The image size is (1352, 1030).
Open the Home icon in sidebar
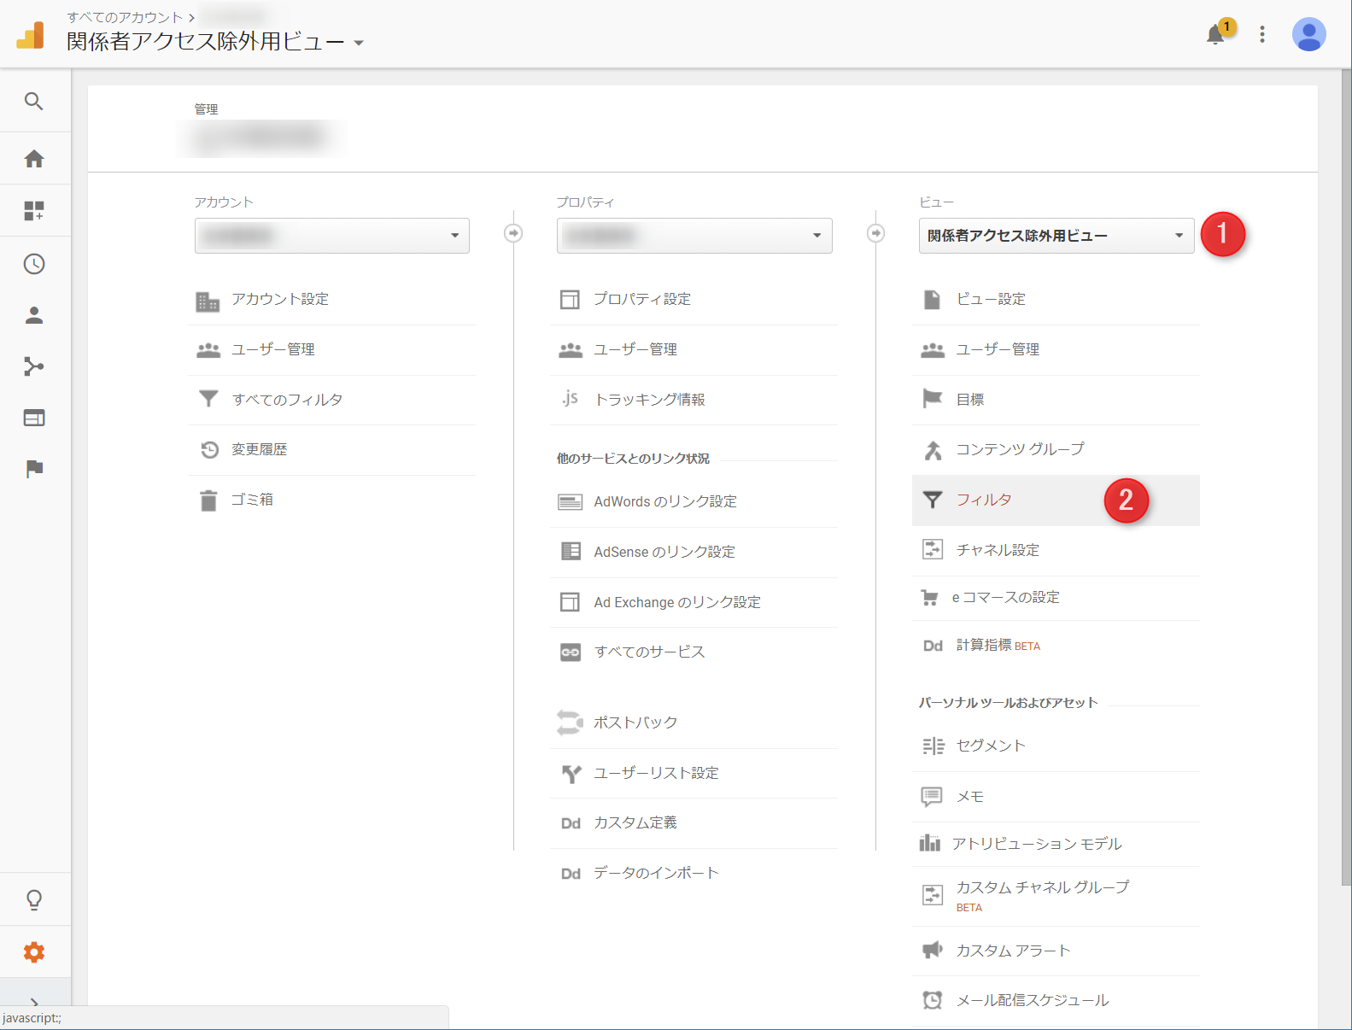(34, 159)
